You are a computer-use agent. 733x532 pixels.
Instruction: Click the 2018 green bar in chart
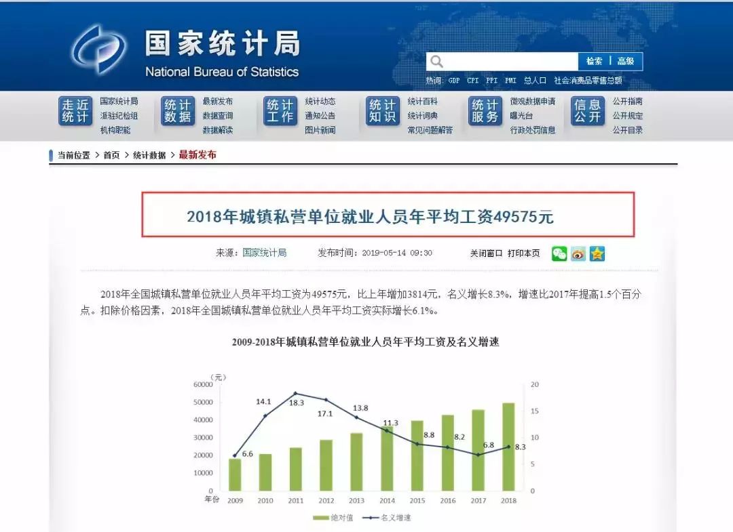click(508, 447)
